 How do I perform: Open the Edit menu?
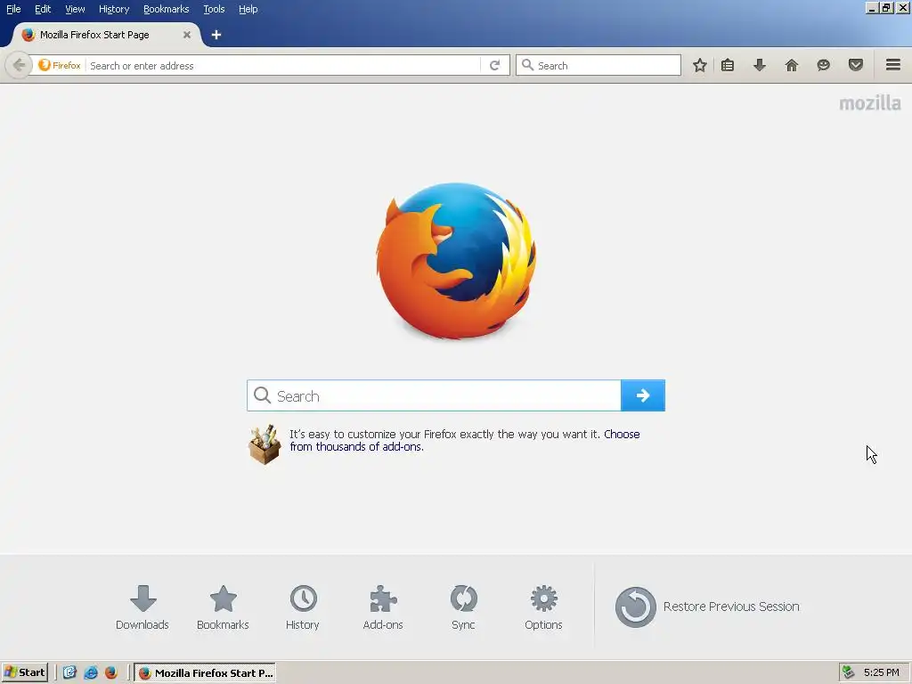point(43,9)
